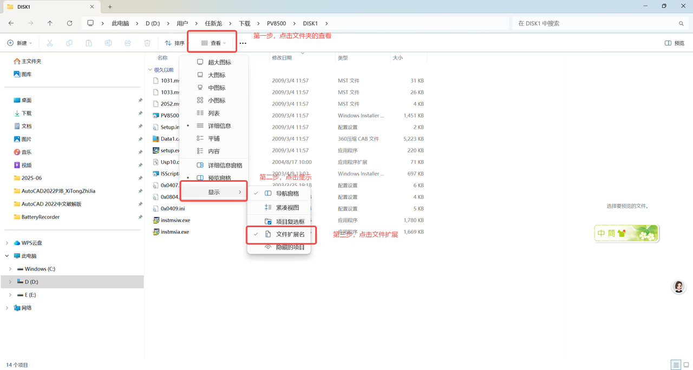This screenshot has height=370, width=693.
Task: Expand the 显示 submenu
Action: [214, 192]
